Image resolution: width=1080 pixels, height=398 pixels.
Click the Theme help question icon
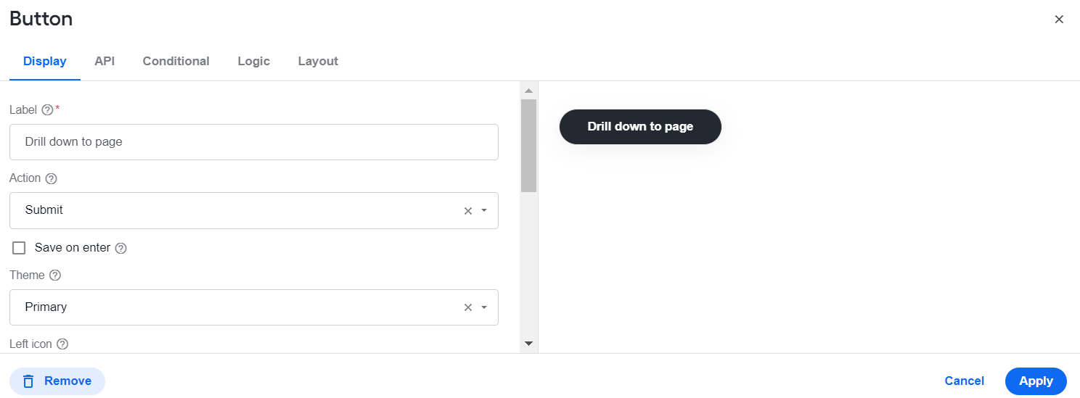point(55,275)
